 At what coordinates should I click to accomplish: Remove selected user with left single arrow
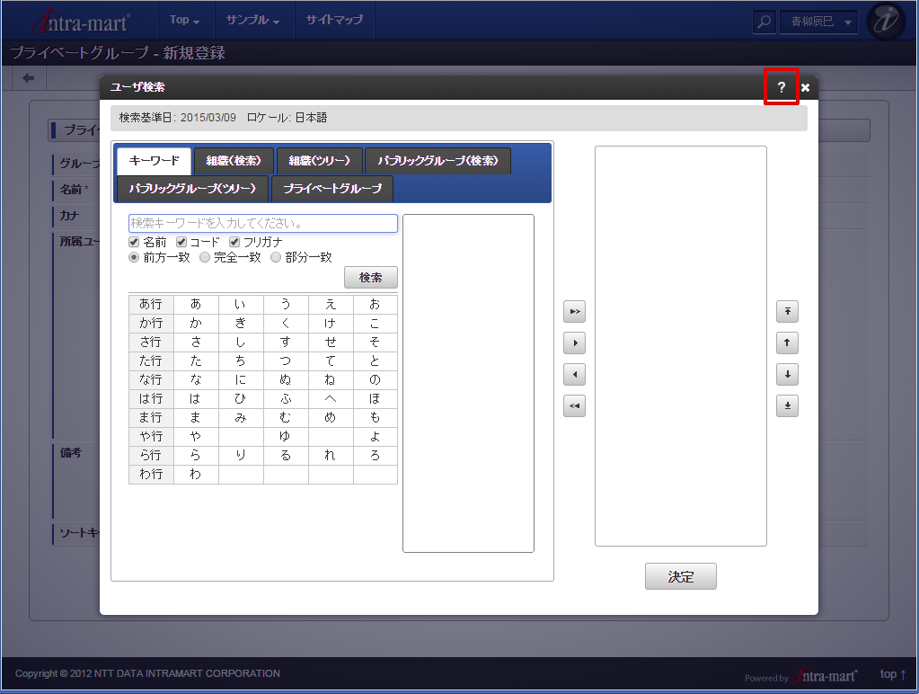[x=573, y=374]
